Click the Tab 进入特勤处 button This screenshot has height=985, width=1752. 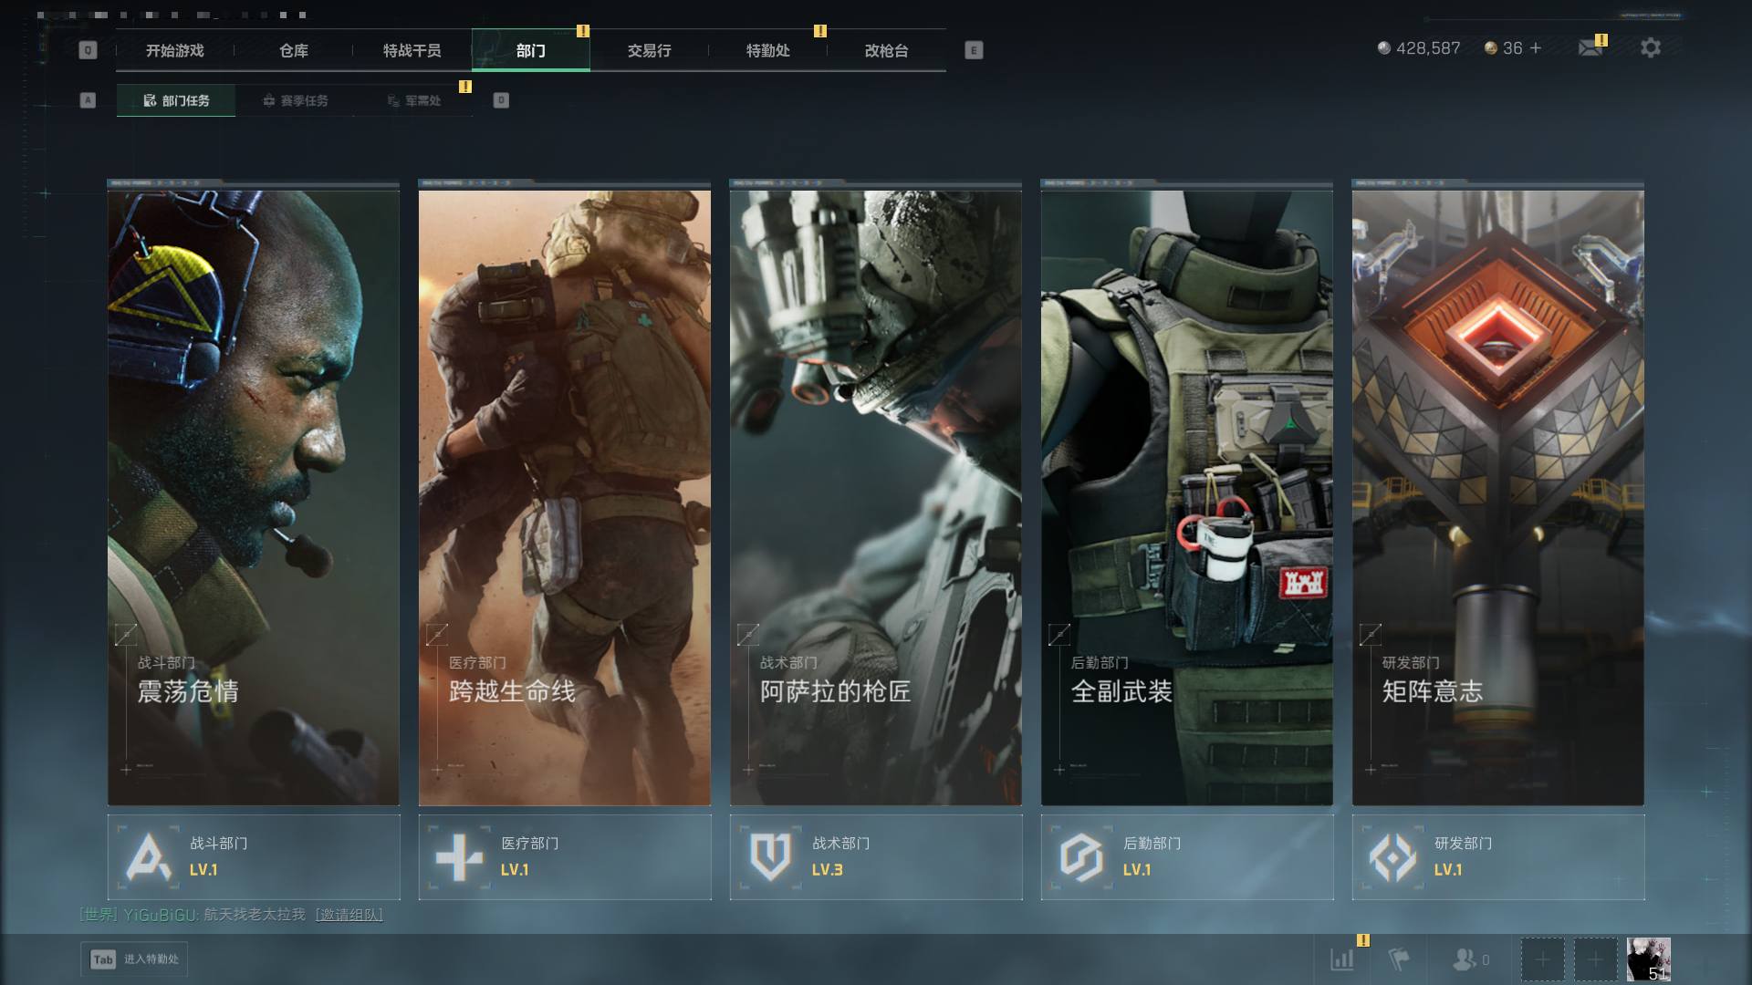pos(134,959)
